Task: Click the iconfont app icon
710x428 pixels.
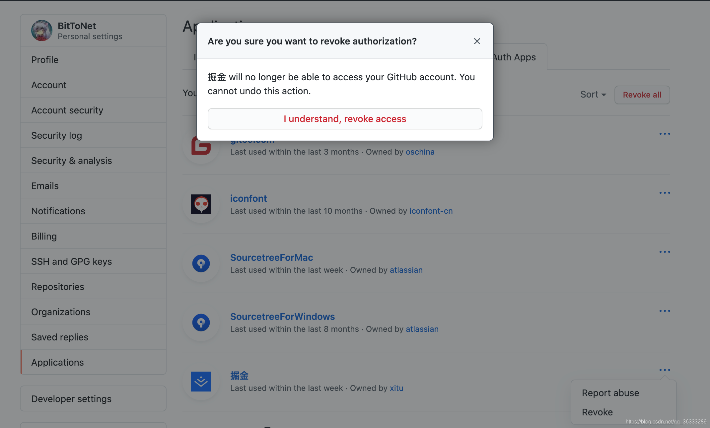Action: pyautogui.click(x=201, y=204)
